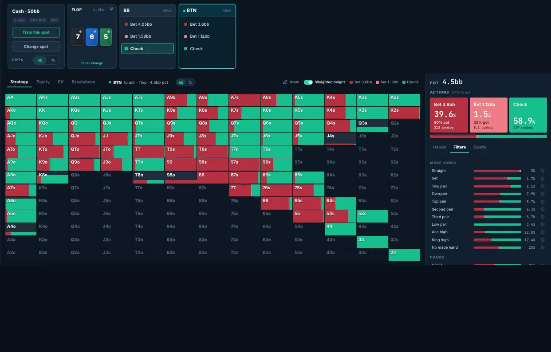Screen dimensions: 551x352
Task: Toggle Check in the matrix legend
Action: pos(410,82)
